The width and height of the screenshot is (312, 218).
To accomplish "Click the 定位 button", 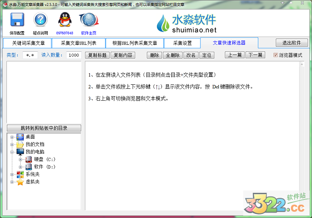I will [207, 55].
